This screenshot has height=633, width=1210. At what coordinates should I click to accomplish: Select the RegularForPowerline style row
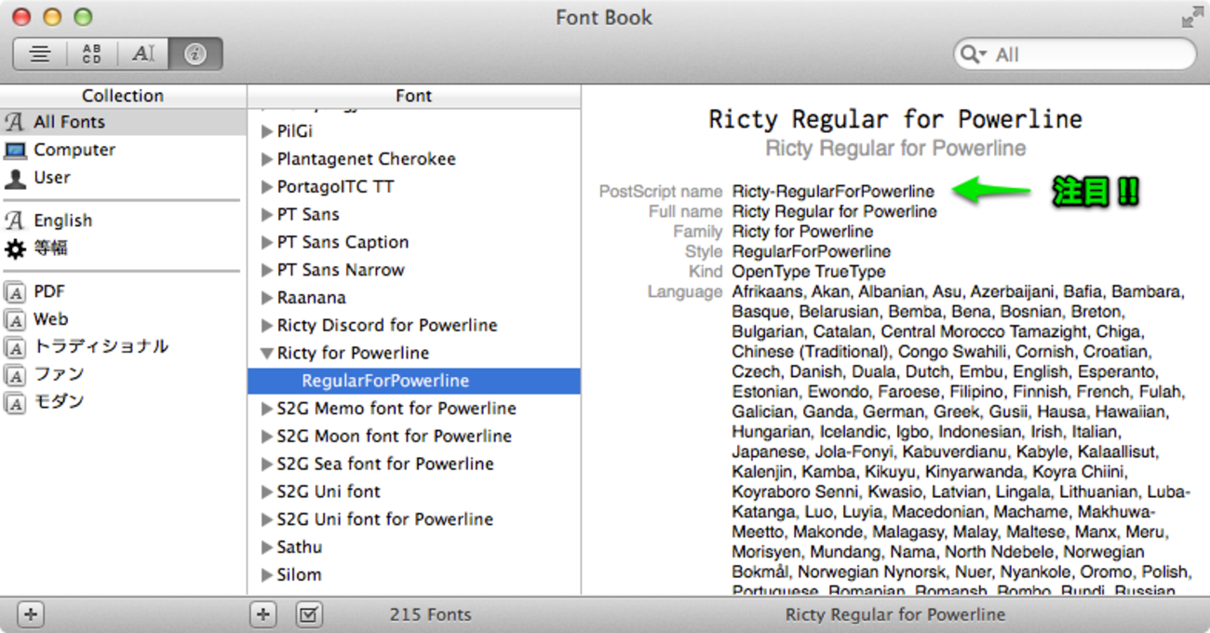pos(414,381)
